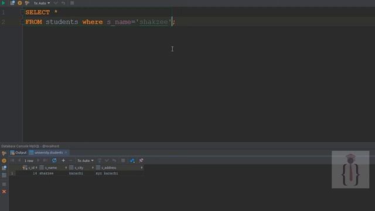Select row number 1 in the result grid
The height and width of the screenshot is (211, 375).
click(x=12, y=173)
